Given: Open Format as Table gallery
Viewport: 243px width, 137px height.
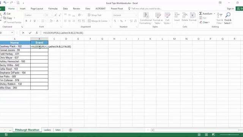Looking at the screenshot, I should 158,18.
